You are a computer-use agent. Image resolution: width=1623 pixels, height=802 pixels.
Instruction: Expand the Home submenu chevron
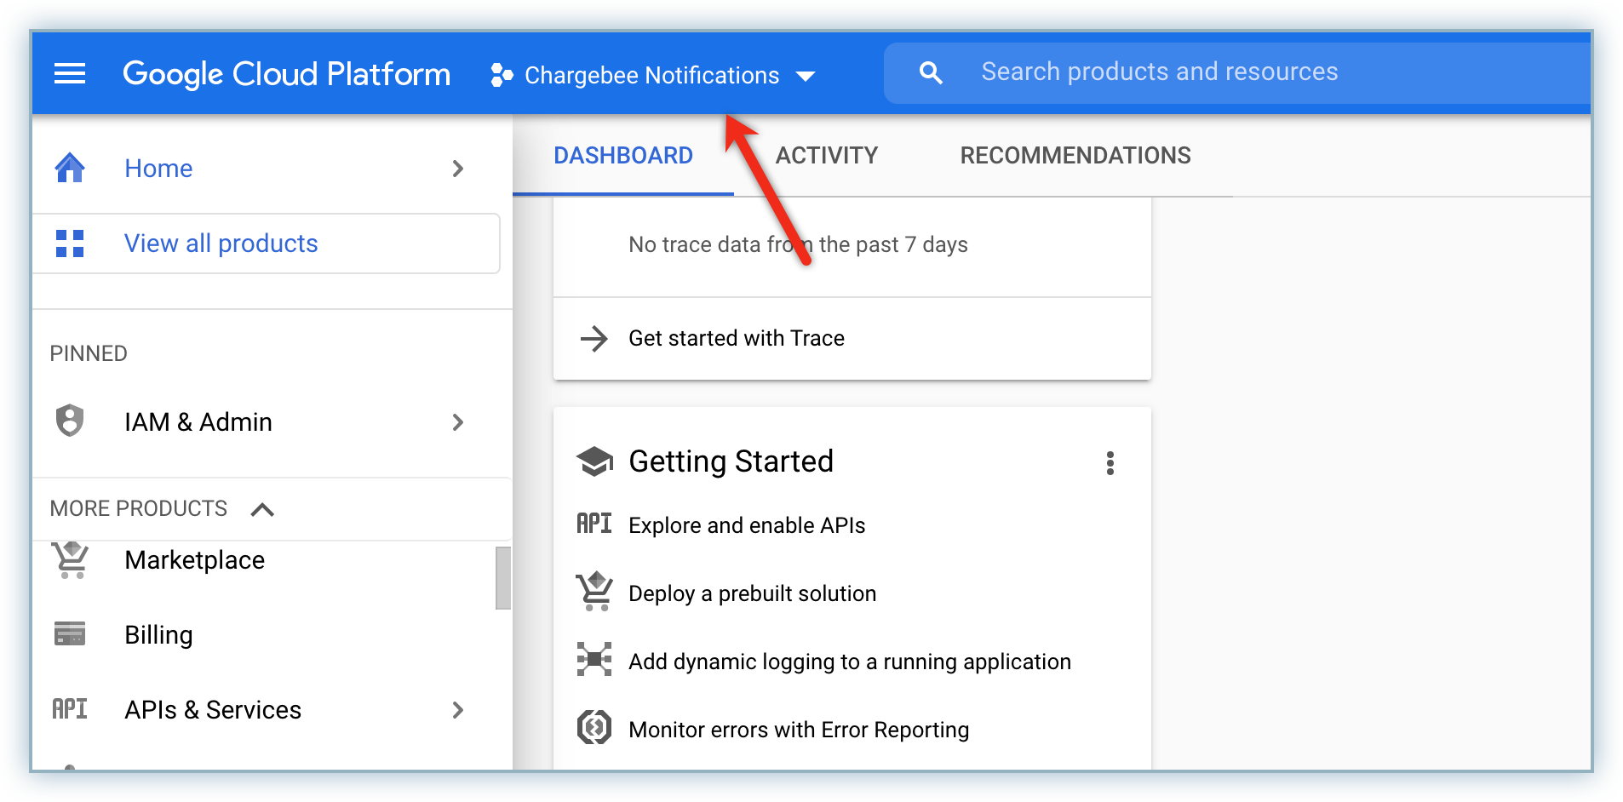[x=458, y=169]
